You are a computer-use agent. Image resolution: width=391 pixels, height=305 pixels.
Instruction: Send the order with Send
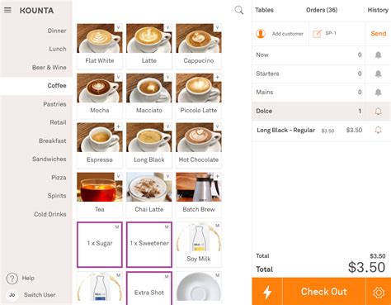click(379, 34)
